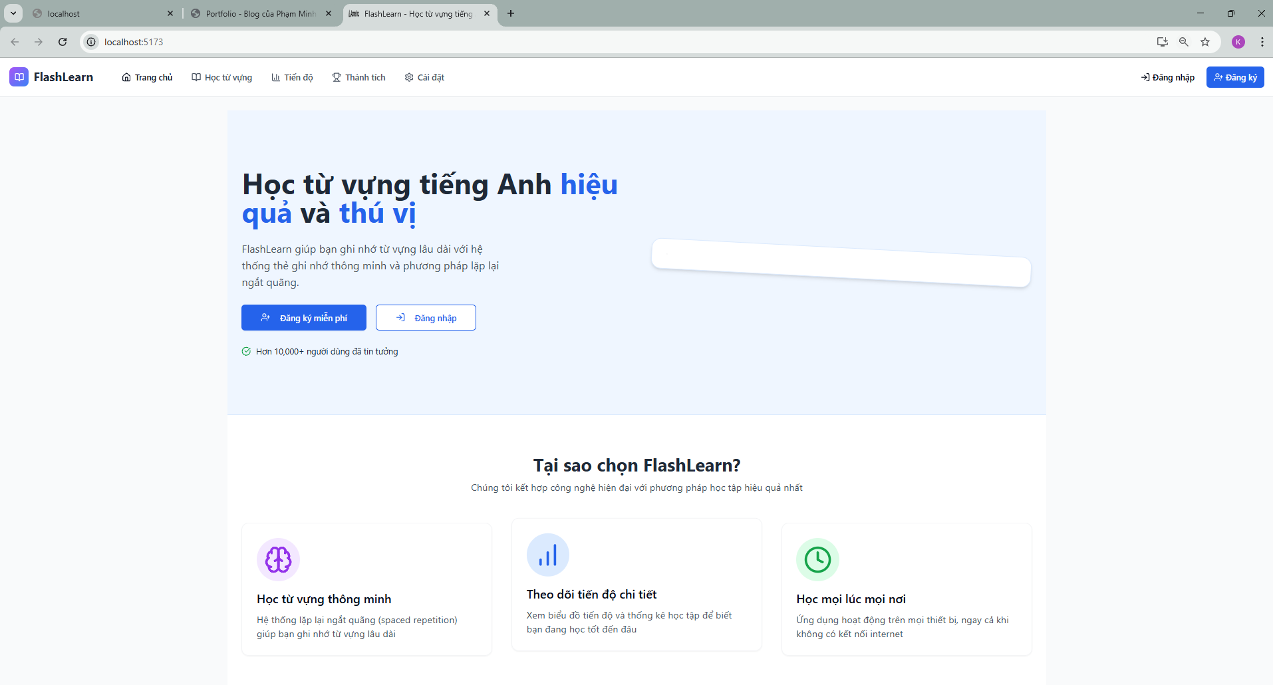Click the outlined Đăng nhập hero button

click(426, 318)
